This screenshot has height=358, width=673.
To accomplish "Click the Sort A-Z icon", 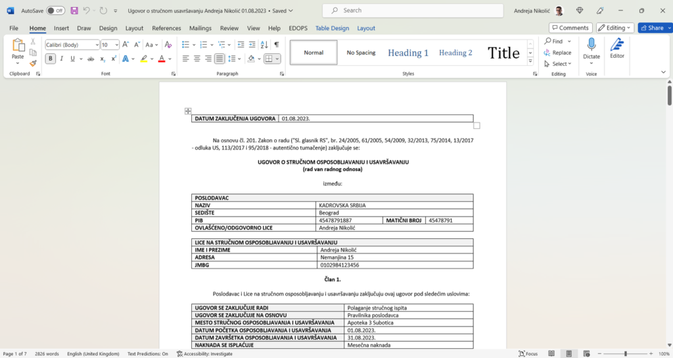I will (264, 45).
